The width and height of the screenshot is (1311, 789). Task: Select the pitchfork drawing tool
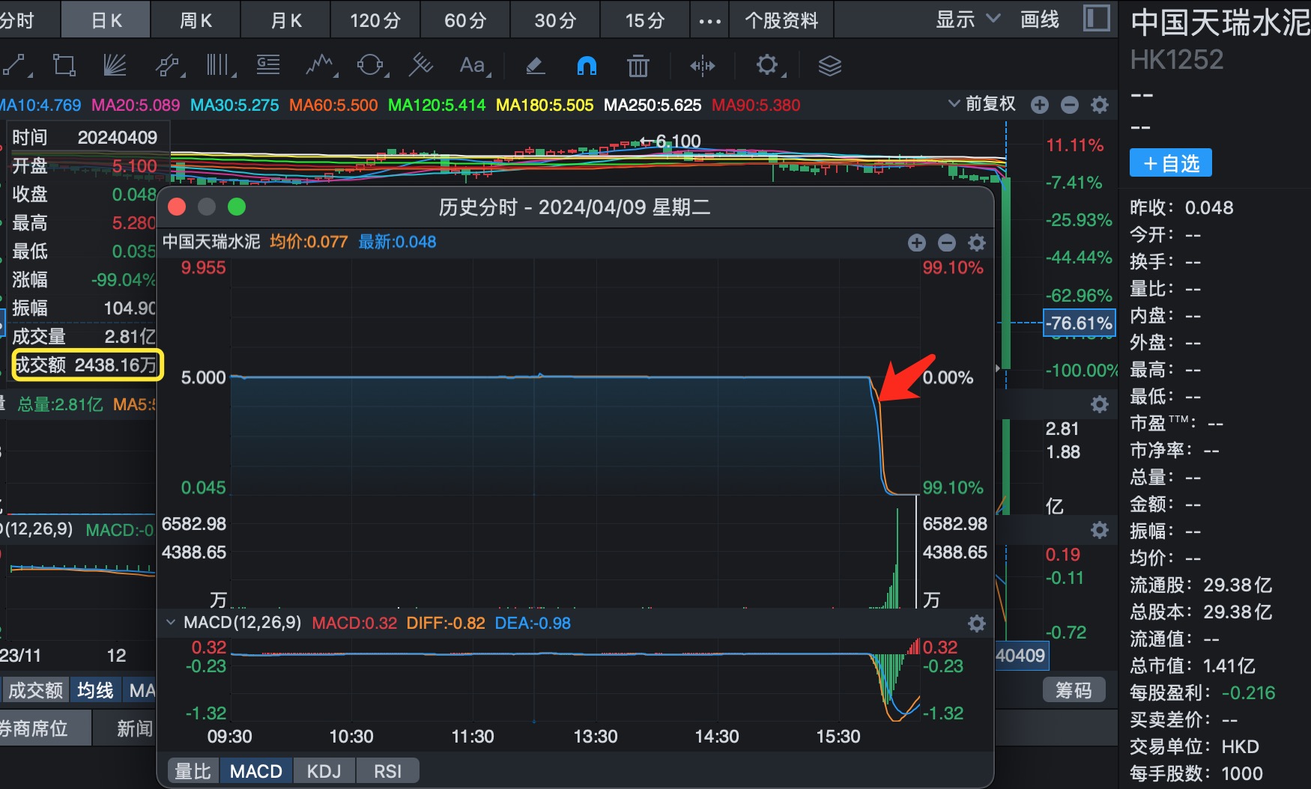coord(421,66)
